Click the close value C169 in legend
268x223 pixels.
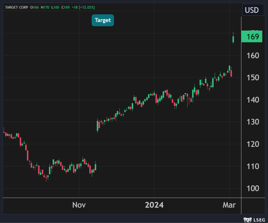[66, 7]
